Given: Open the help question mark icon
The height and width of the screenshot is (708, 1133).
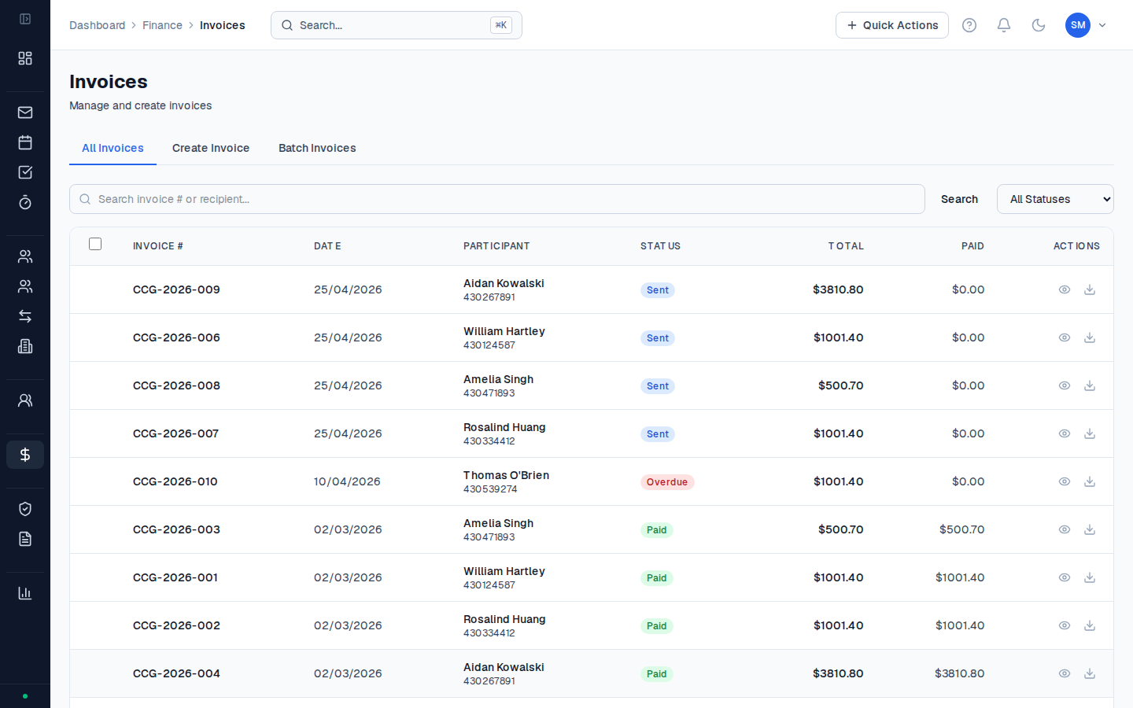Looking at the screenshot, I should click(x=969, y=25).
